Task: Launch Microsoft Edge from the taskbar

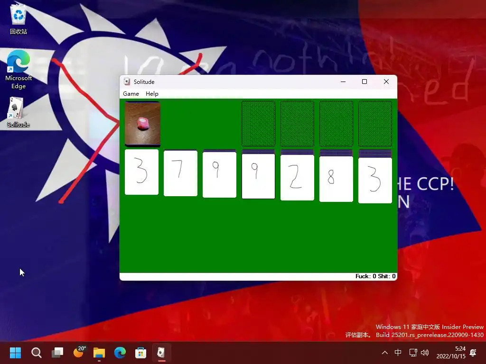Action: [x=120, y=353]
